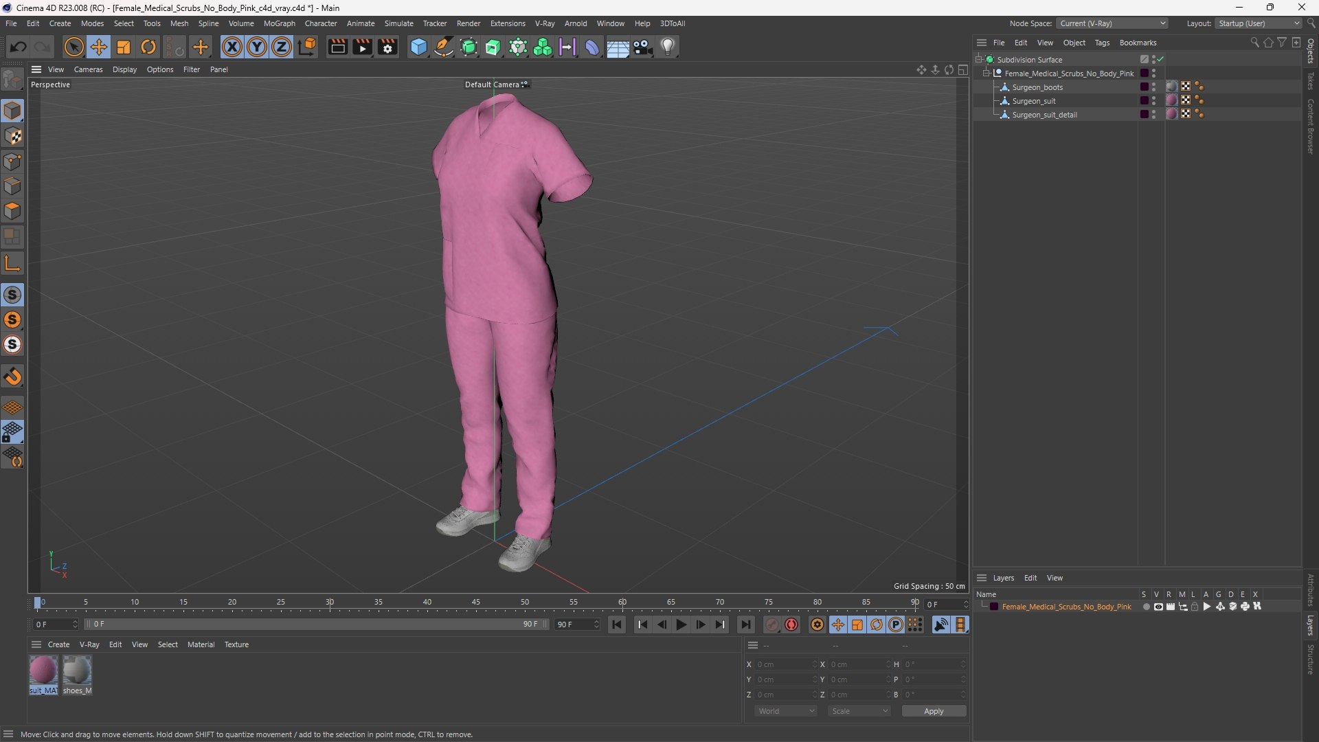Image resolution: width=1319 pixels, height=742 pixels.
Task: Select shoes material thumbnail
Action: [x=77, y=675]
